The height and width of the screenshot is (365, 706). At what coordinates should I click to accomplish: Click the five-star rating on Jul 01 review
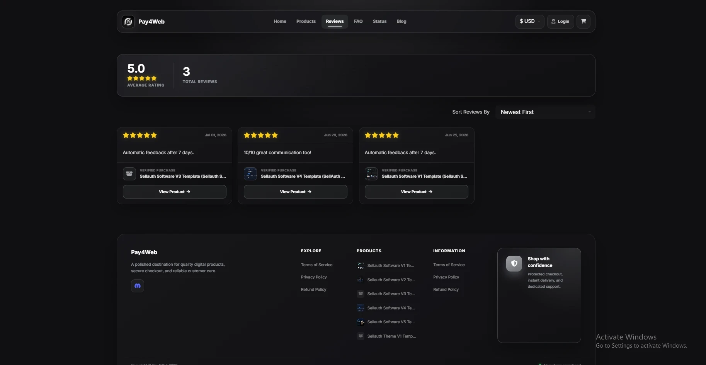(x=140, y=135)
